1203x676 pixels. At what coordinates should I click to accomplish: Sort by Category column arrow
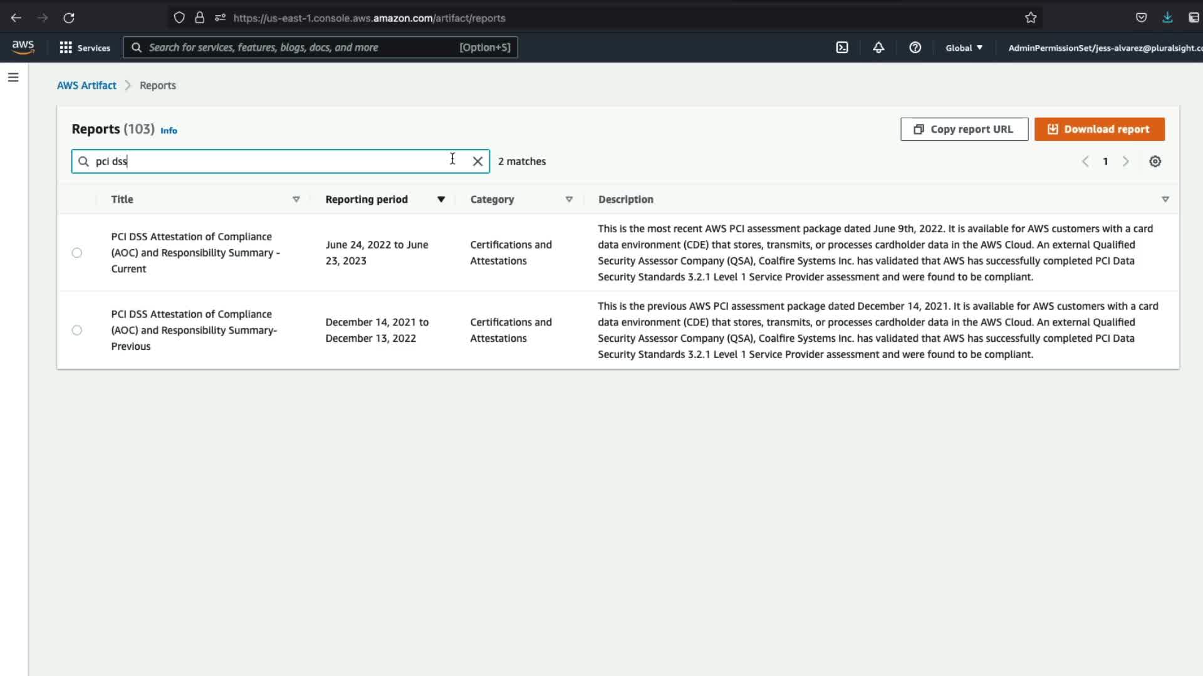[569, 200]
